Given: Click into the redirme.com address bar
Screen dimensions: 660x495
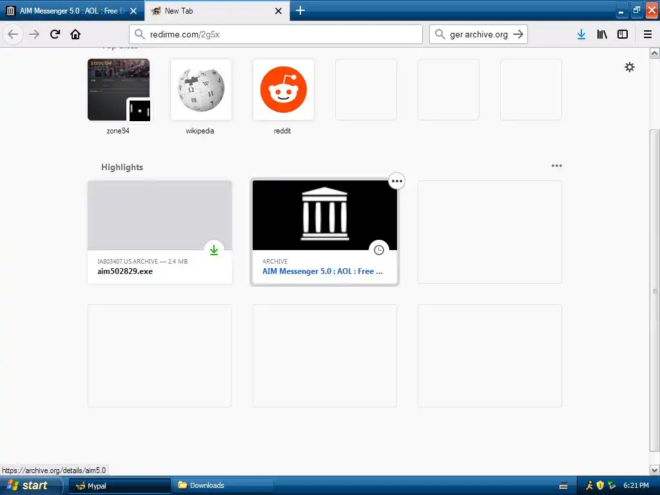Looking at the screenshot, I should [276, 34].
